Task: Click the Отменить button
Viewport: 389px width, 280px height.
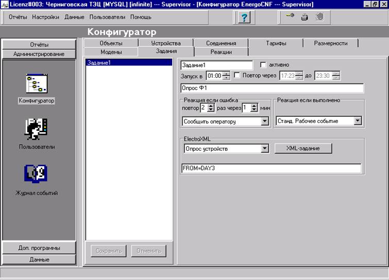Action: [148, 251]
